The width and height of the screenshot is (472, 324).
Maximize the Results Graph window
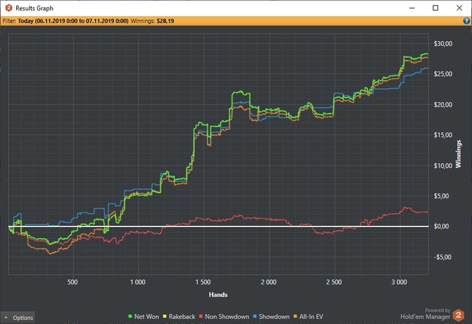436,8
